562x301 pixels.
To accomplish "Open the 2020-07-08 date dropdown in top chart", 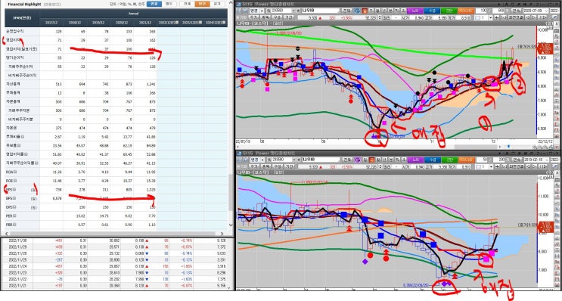I will (x=546, y=11).
